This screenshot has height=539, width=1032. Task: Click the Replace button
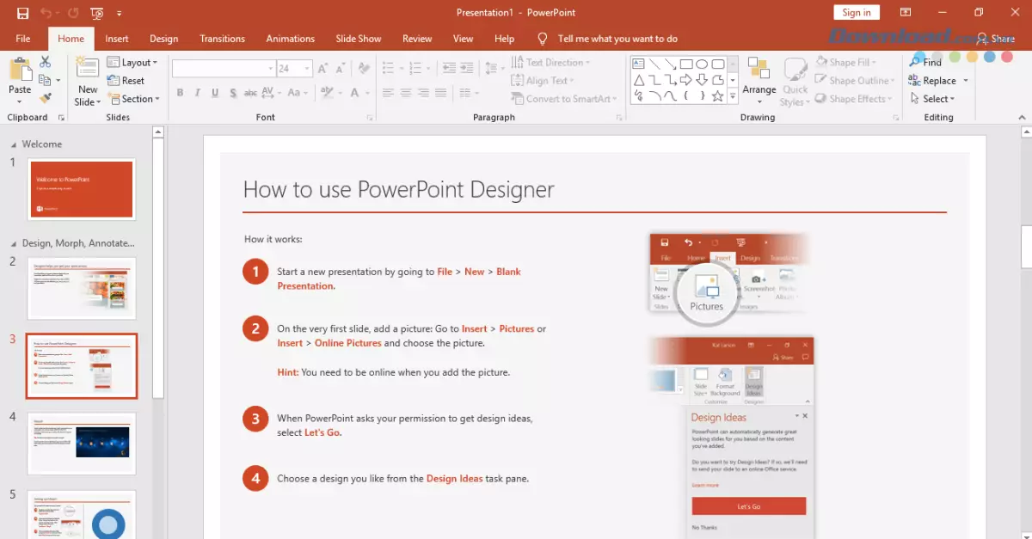pos(931,81)
